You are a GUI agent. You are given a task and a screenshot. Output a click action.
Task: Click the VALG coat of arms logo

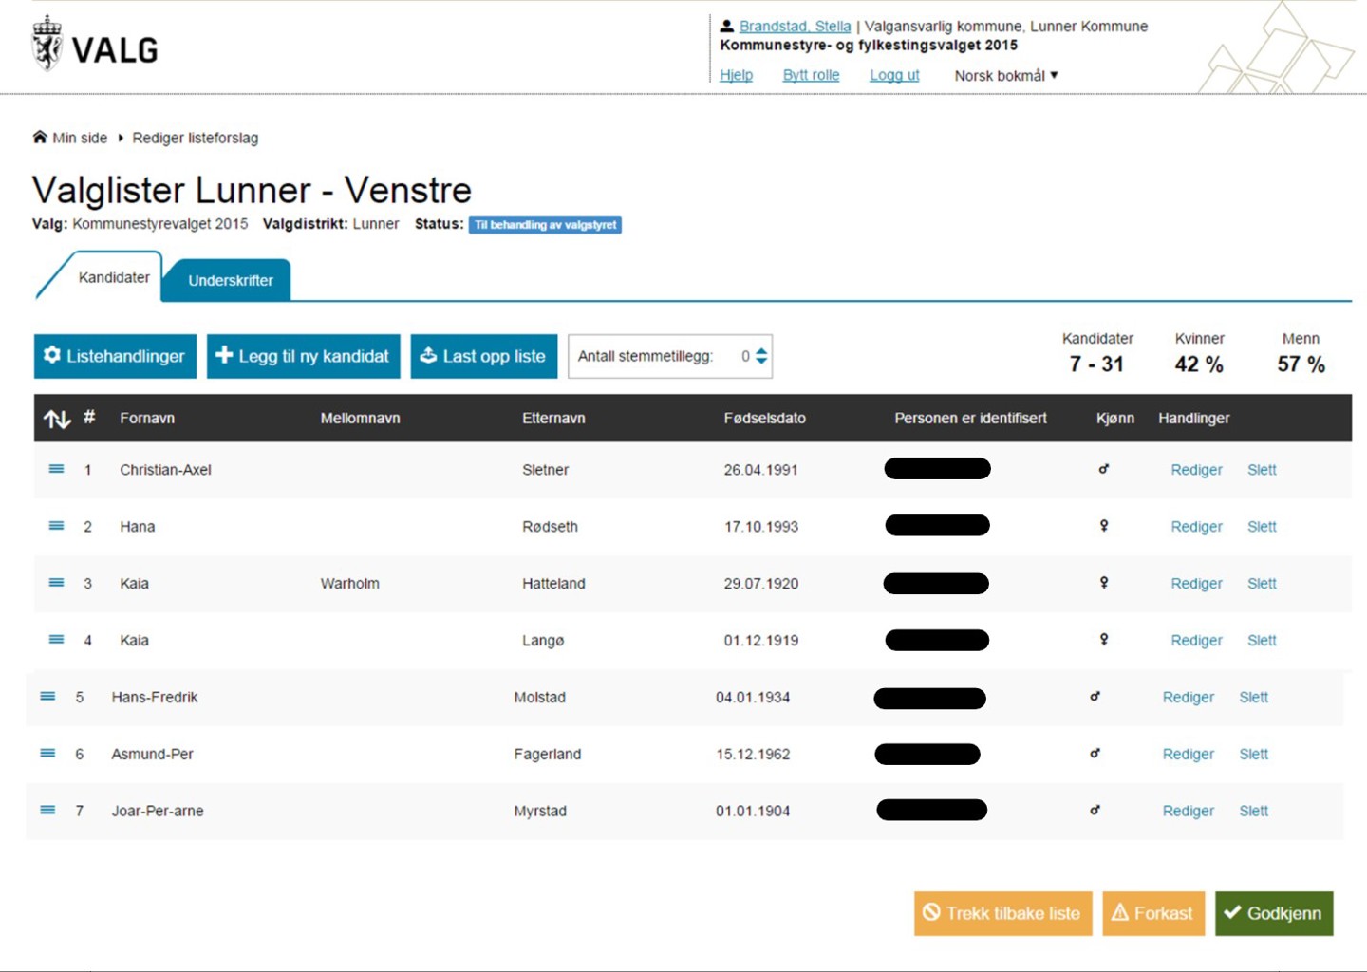click(47, 45)
